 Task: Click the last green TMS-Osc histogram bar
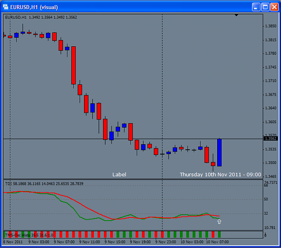[219, 235]
